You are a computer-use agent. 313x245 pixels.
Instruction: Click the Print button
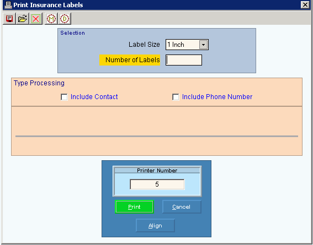[134, 207]
